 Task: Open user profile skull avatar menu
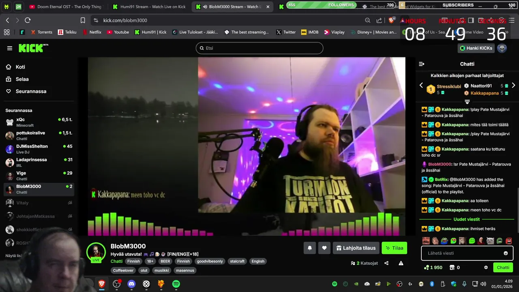coord(502,48)
